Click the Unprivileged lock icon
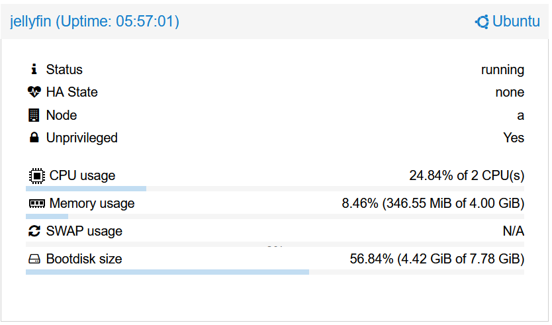 pos(34,138)
